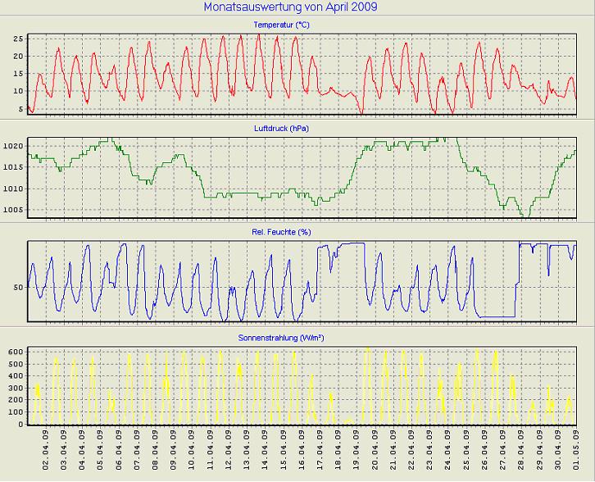Image resolution: width=595 pixels, height=482 pixels.
Task: Click the 1020 value on pressure axis
Action: click(x=14, y=146)
